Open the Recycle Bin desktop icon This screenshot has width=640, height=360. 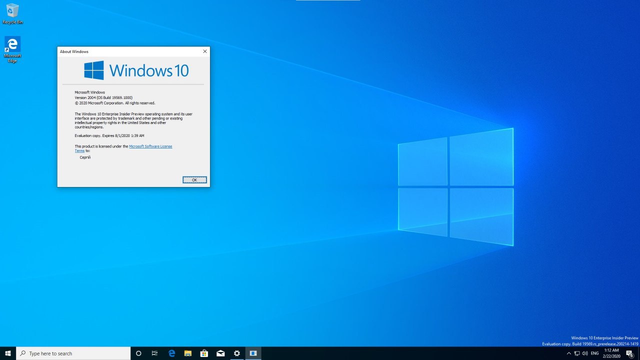pos(12,13)
